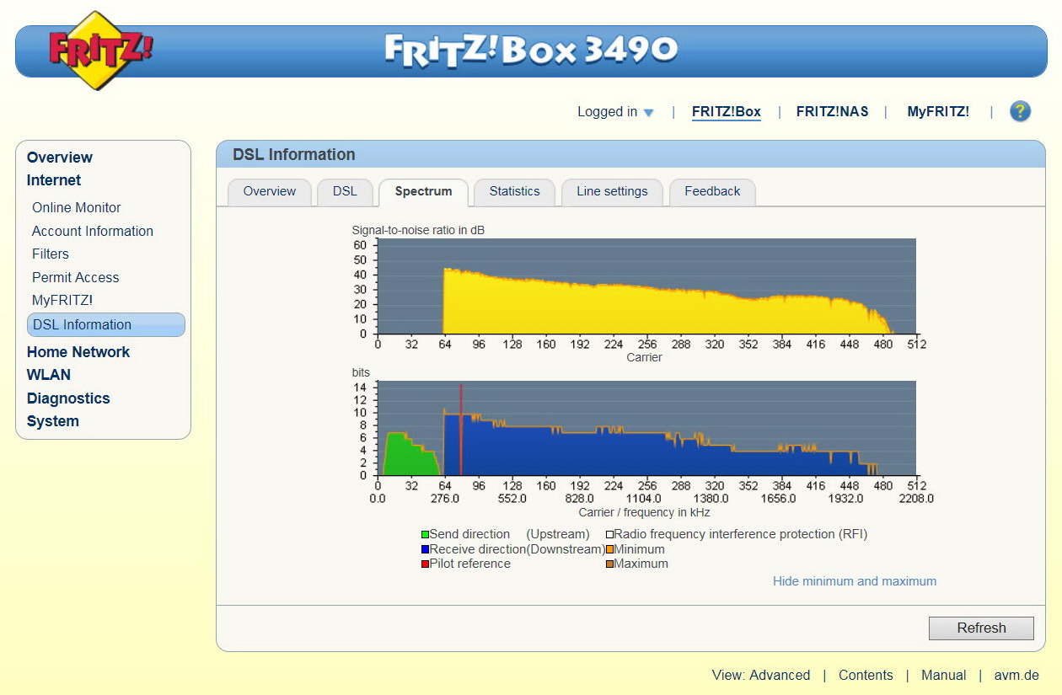Expand Diagnostics sidebar section

click(68, 398)
